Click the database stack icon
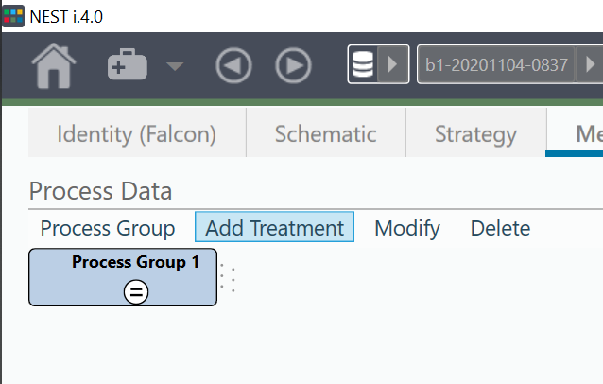Screen dimensions: 603x384 363,65
